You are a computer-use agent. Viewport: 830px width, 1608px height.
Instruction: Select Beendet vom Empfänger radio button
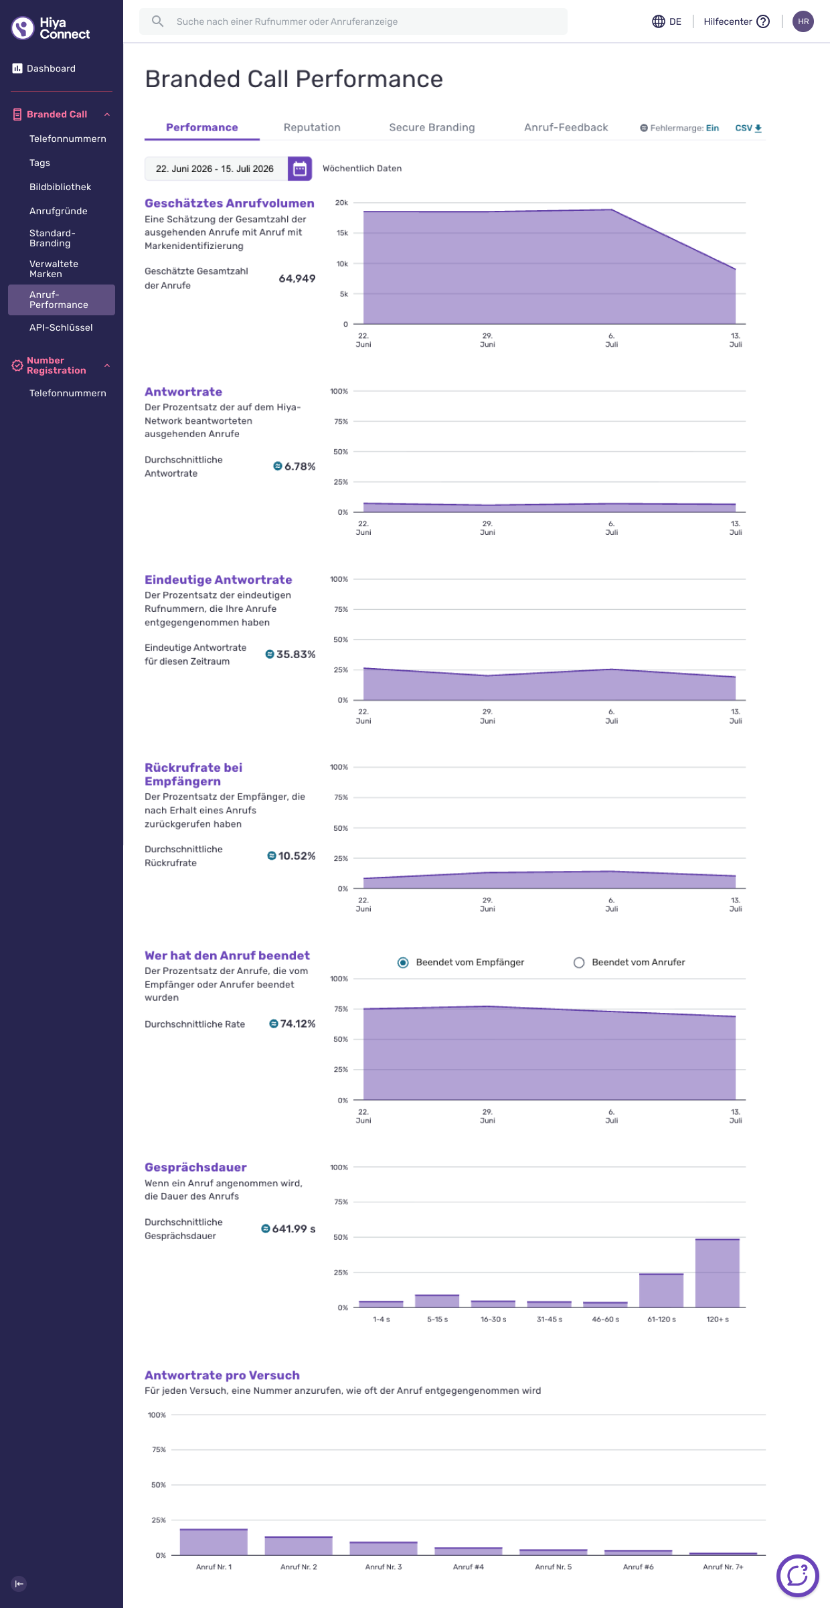click(x=403, y=962)
